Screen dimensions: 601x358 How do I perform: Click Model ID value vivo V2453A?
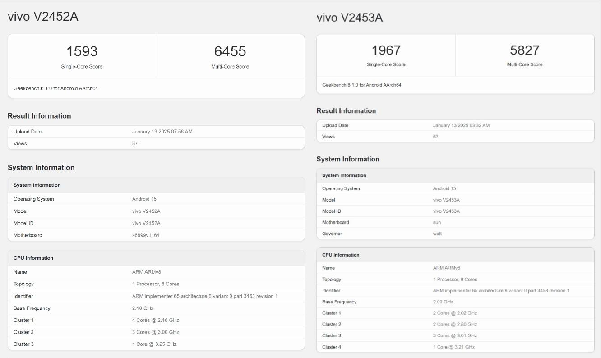[x=447, y=211]
